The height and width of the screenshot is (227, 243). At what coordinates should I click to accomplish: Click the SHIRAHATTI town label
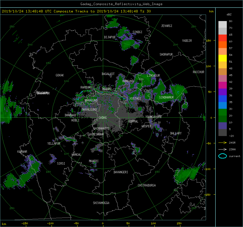(x=101, y=128)
